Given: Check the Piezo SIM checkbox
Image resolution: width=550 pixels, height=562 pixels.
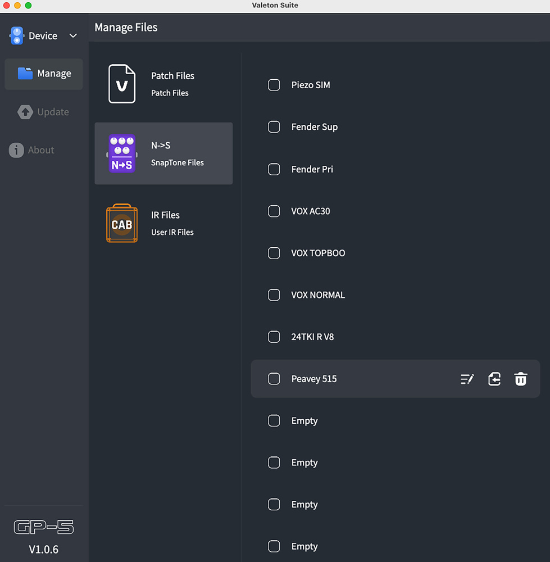Looking at the screenshot, I should click(x=274, y=85).
